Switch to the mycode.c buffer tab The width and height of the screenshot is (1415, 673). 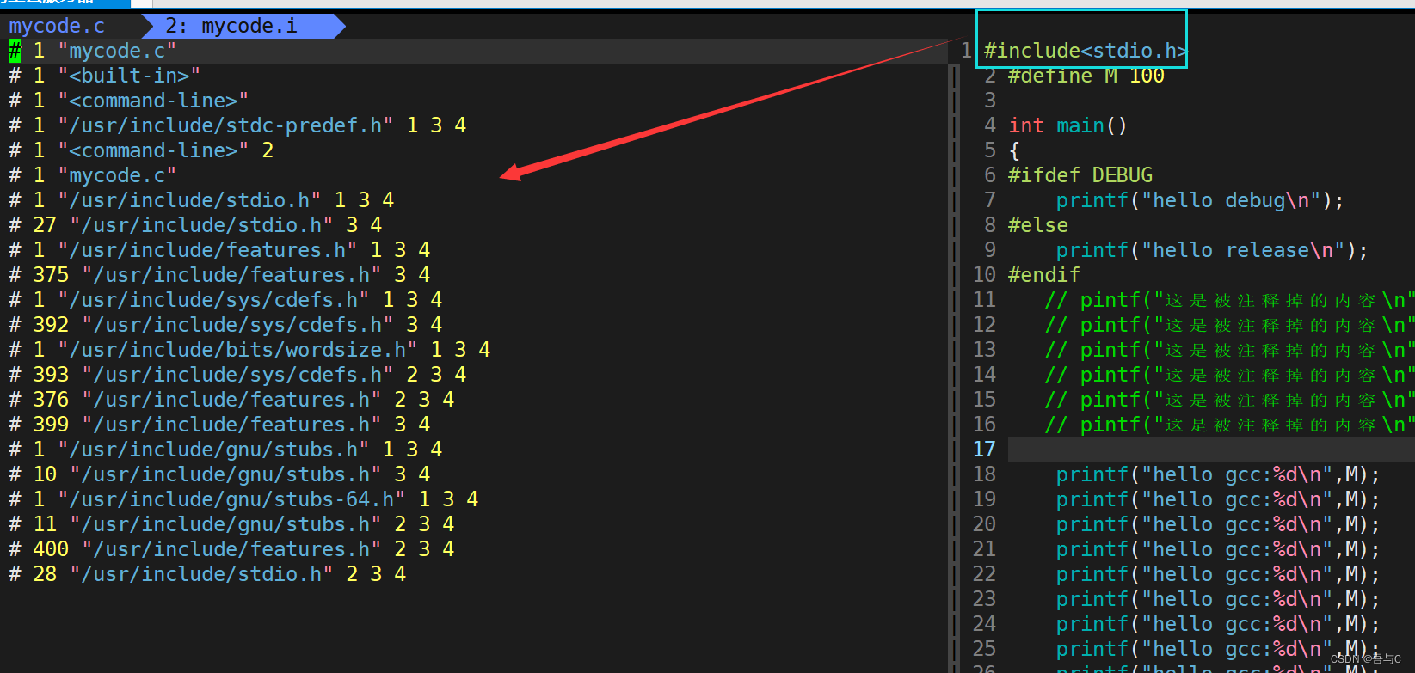57,26
